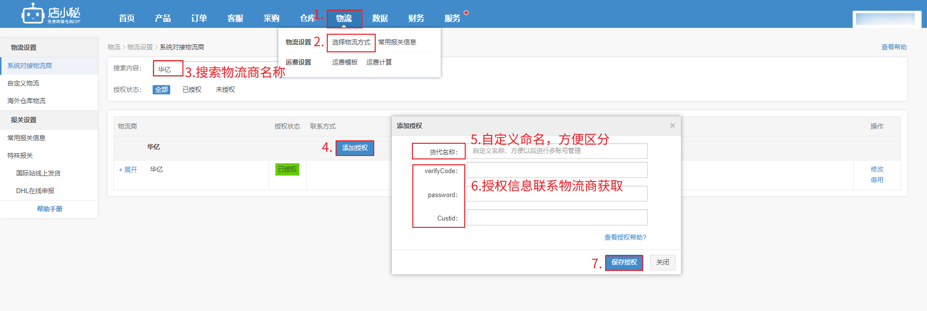The width and height of the screenshot is (927, 311).
Task: Open the 查看授权帮助? link
Action: pyautogui.click(x=625, y=237)
